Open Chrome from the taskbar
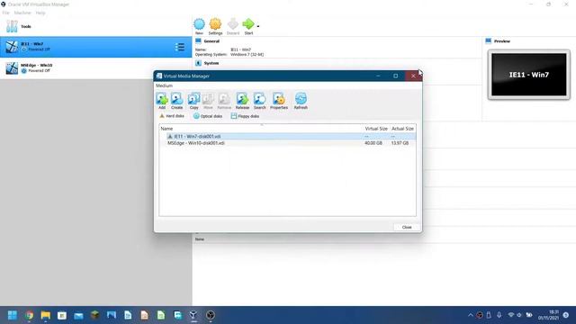 coord(30,315)
